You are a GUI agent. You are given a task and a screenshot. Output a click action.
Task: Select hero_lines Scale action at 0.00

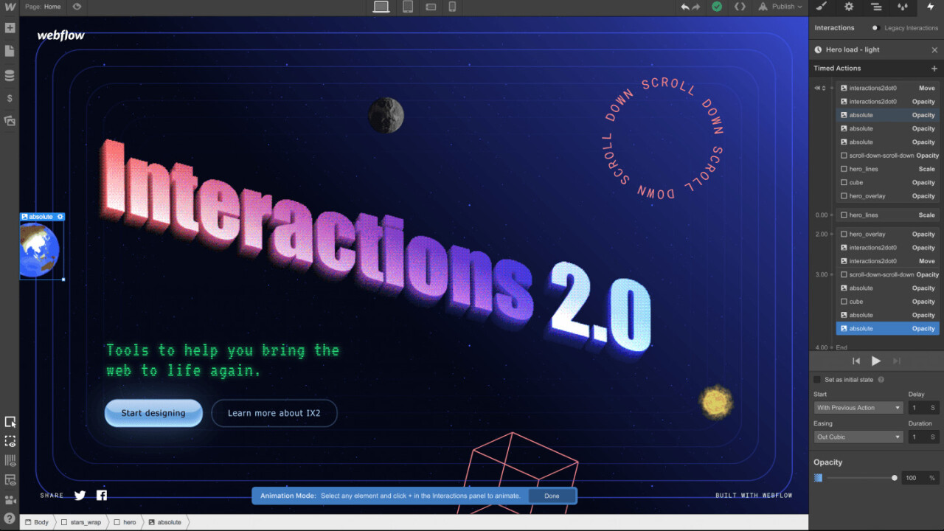(889, 215)
